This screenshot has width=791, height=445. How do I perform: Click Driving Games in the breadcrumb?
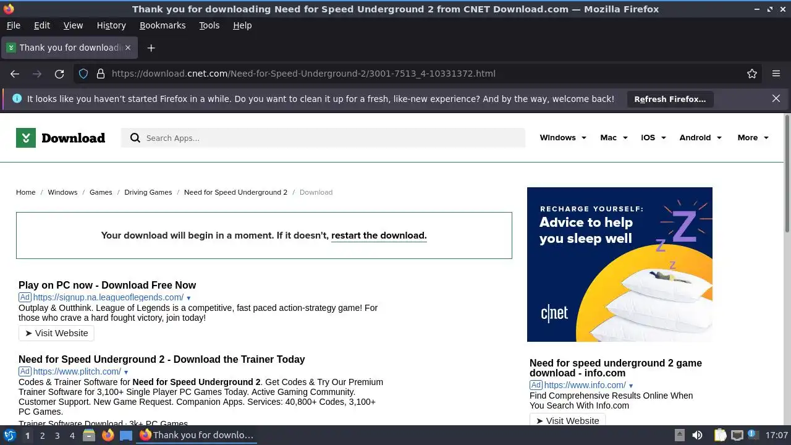coord(148,192)
